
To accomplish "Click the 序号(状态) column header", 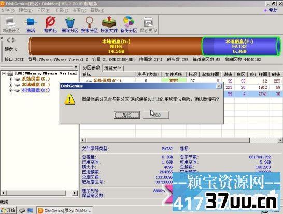I will point(148,74).
